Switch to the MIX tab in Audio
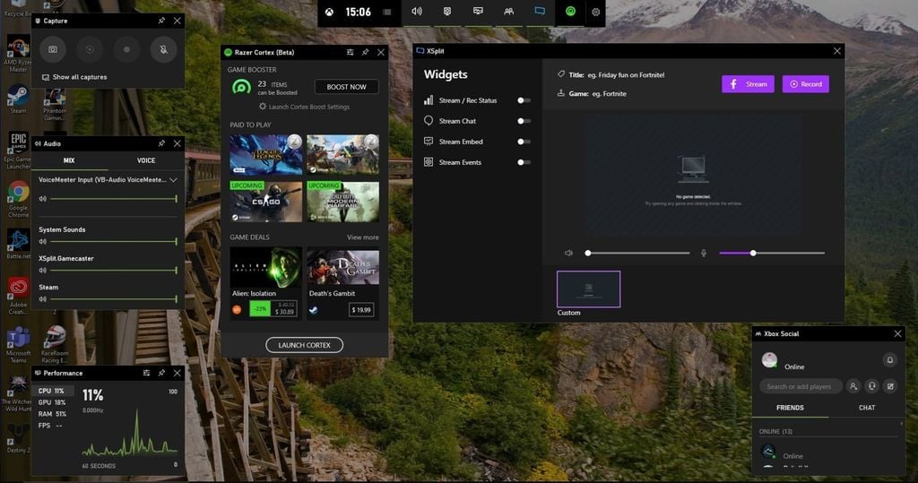Viewport: 918px width, 483px height. point(69,160)
